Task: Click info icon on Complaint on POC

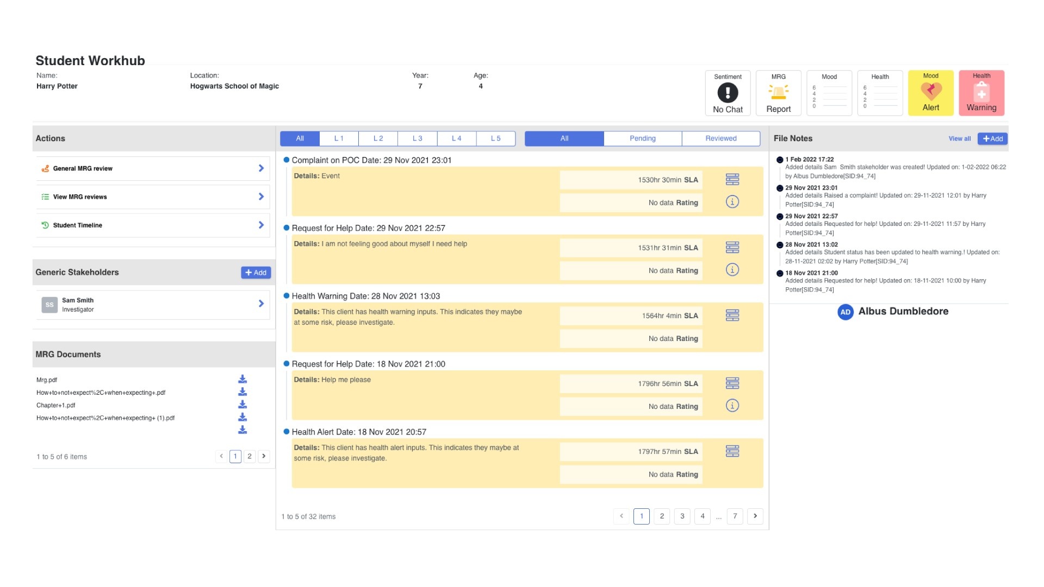Action: tap(732, 202)
